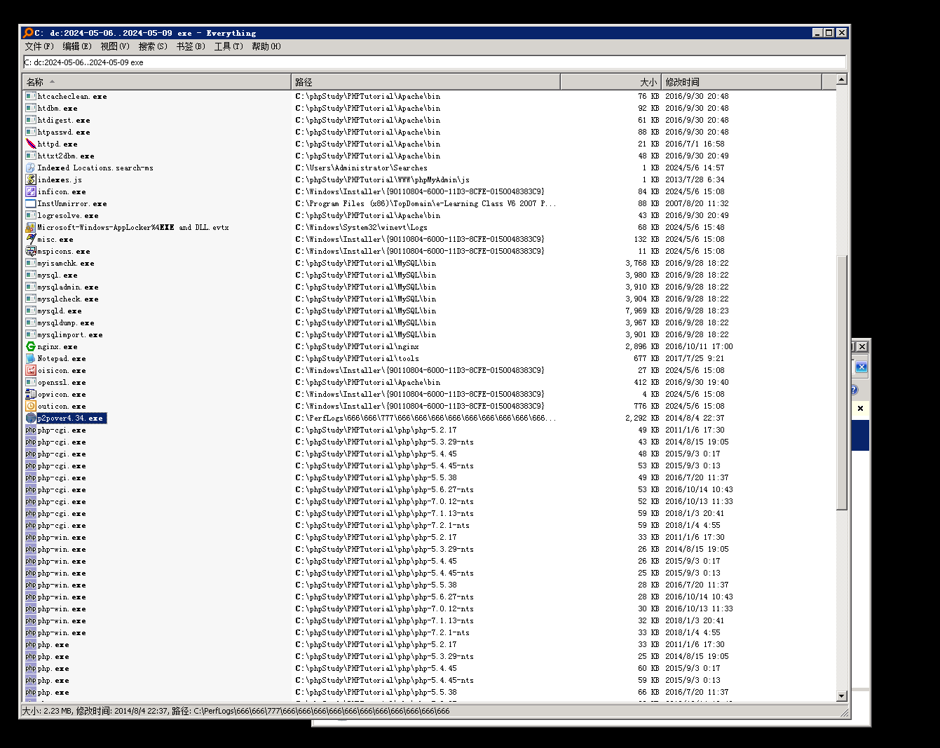Select the InstUnmirror.exe file icon

[x=31, y=203]
